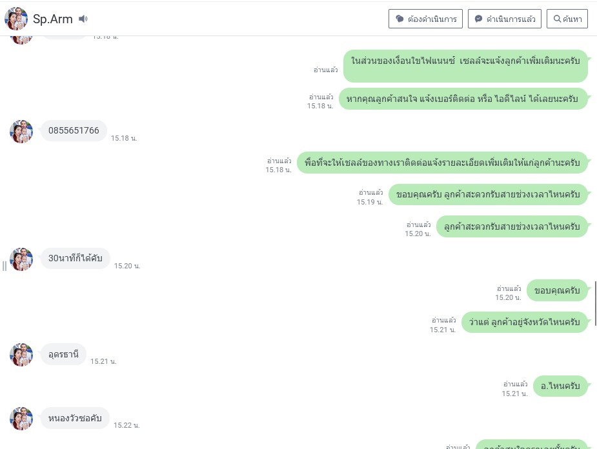Select the 0855651766 message bubble

pyautogui.click(x=74, y=130)
